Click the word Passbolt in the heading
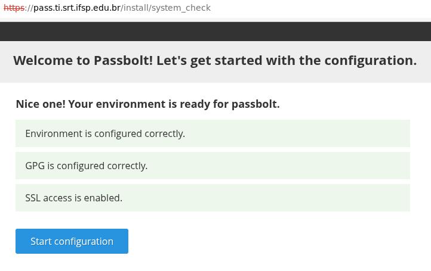This screenshot has height=271, width=431. [x=122, y=60]
